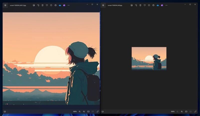Show file info in left Photos window
The image size is (200, 116).
click(x=51, y=5)
